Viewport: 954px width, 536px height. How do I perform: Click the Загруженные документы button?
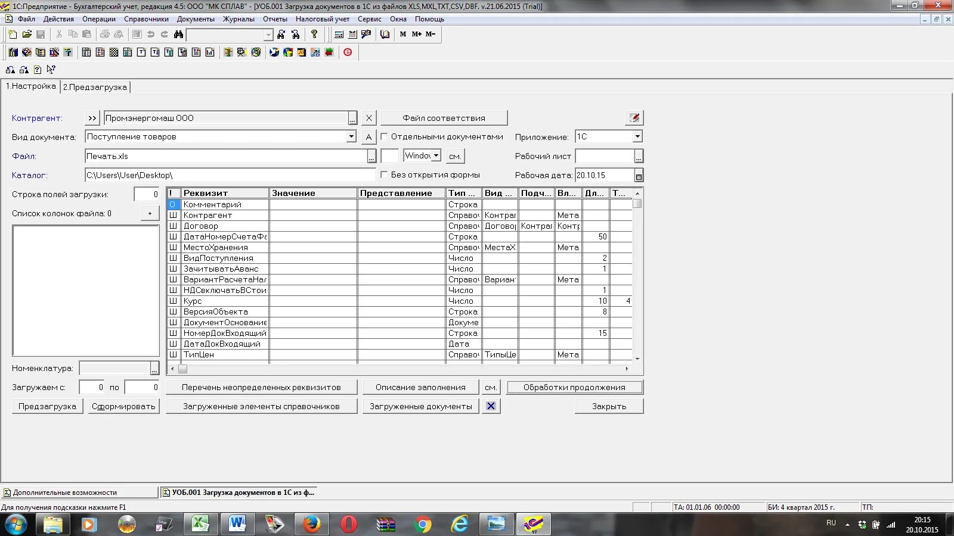pyautogui.click(x=420, y=406)
